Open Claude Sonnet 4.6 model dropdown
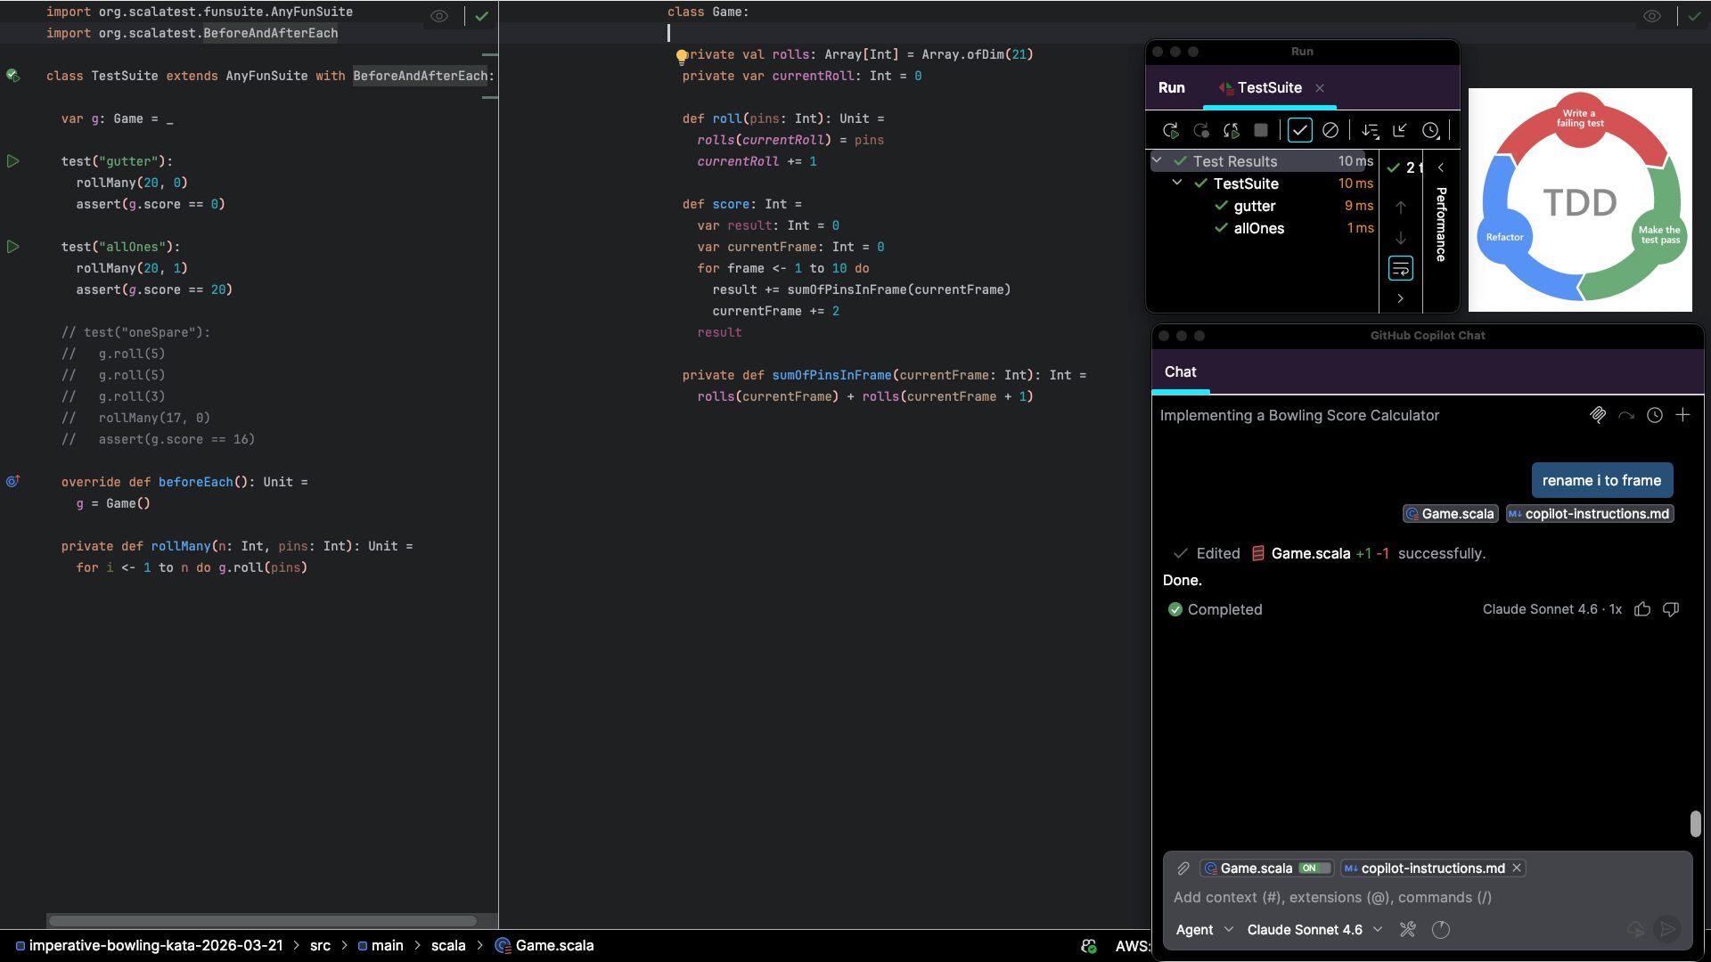 click(x=1314, y=930)
